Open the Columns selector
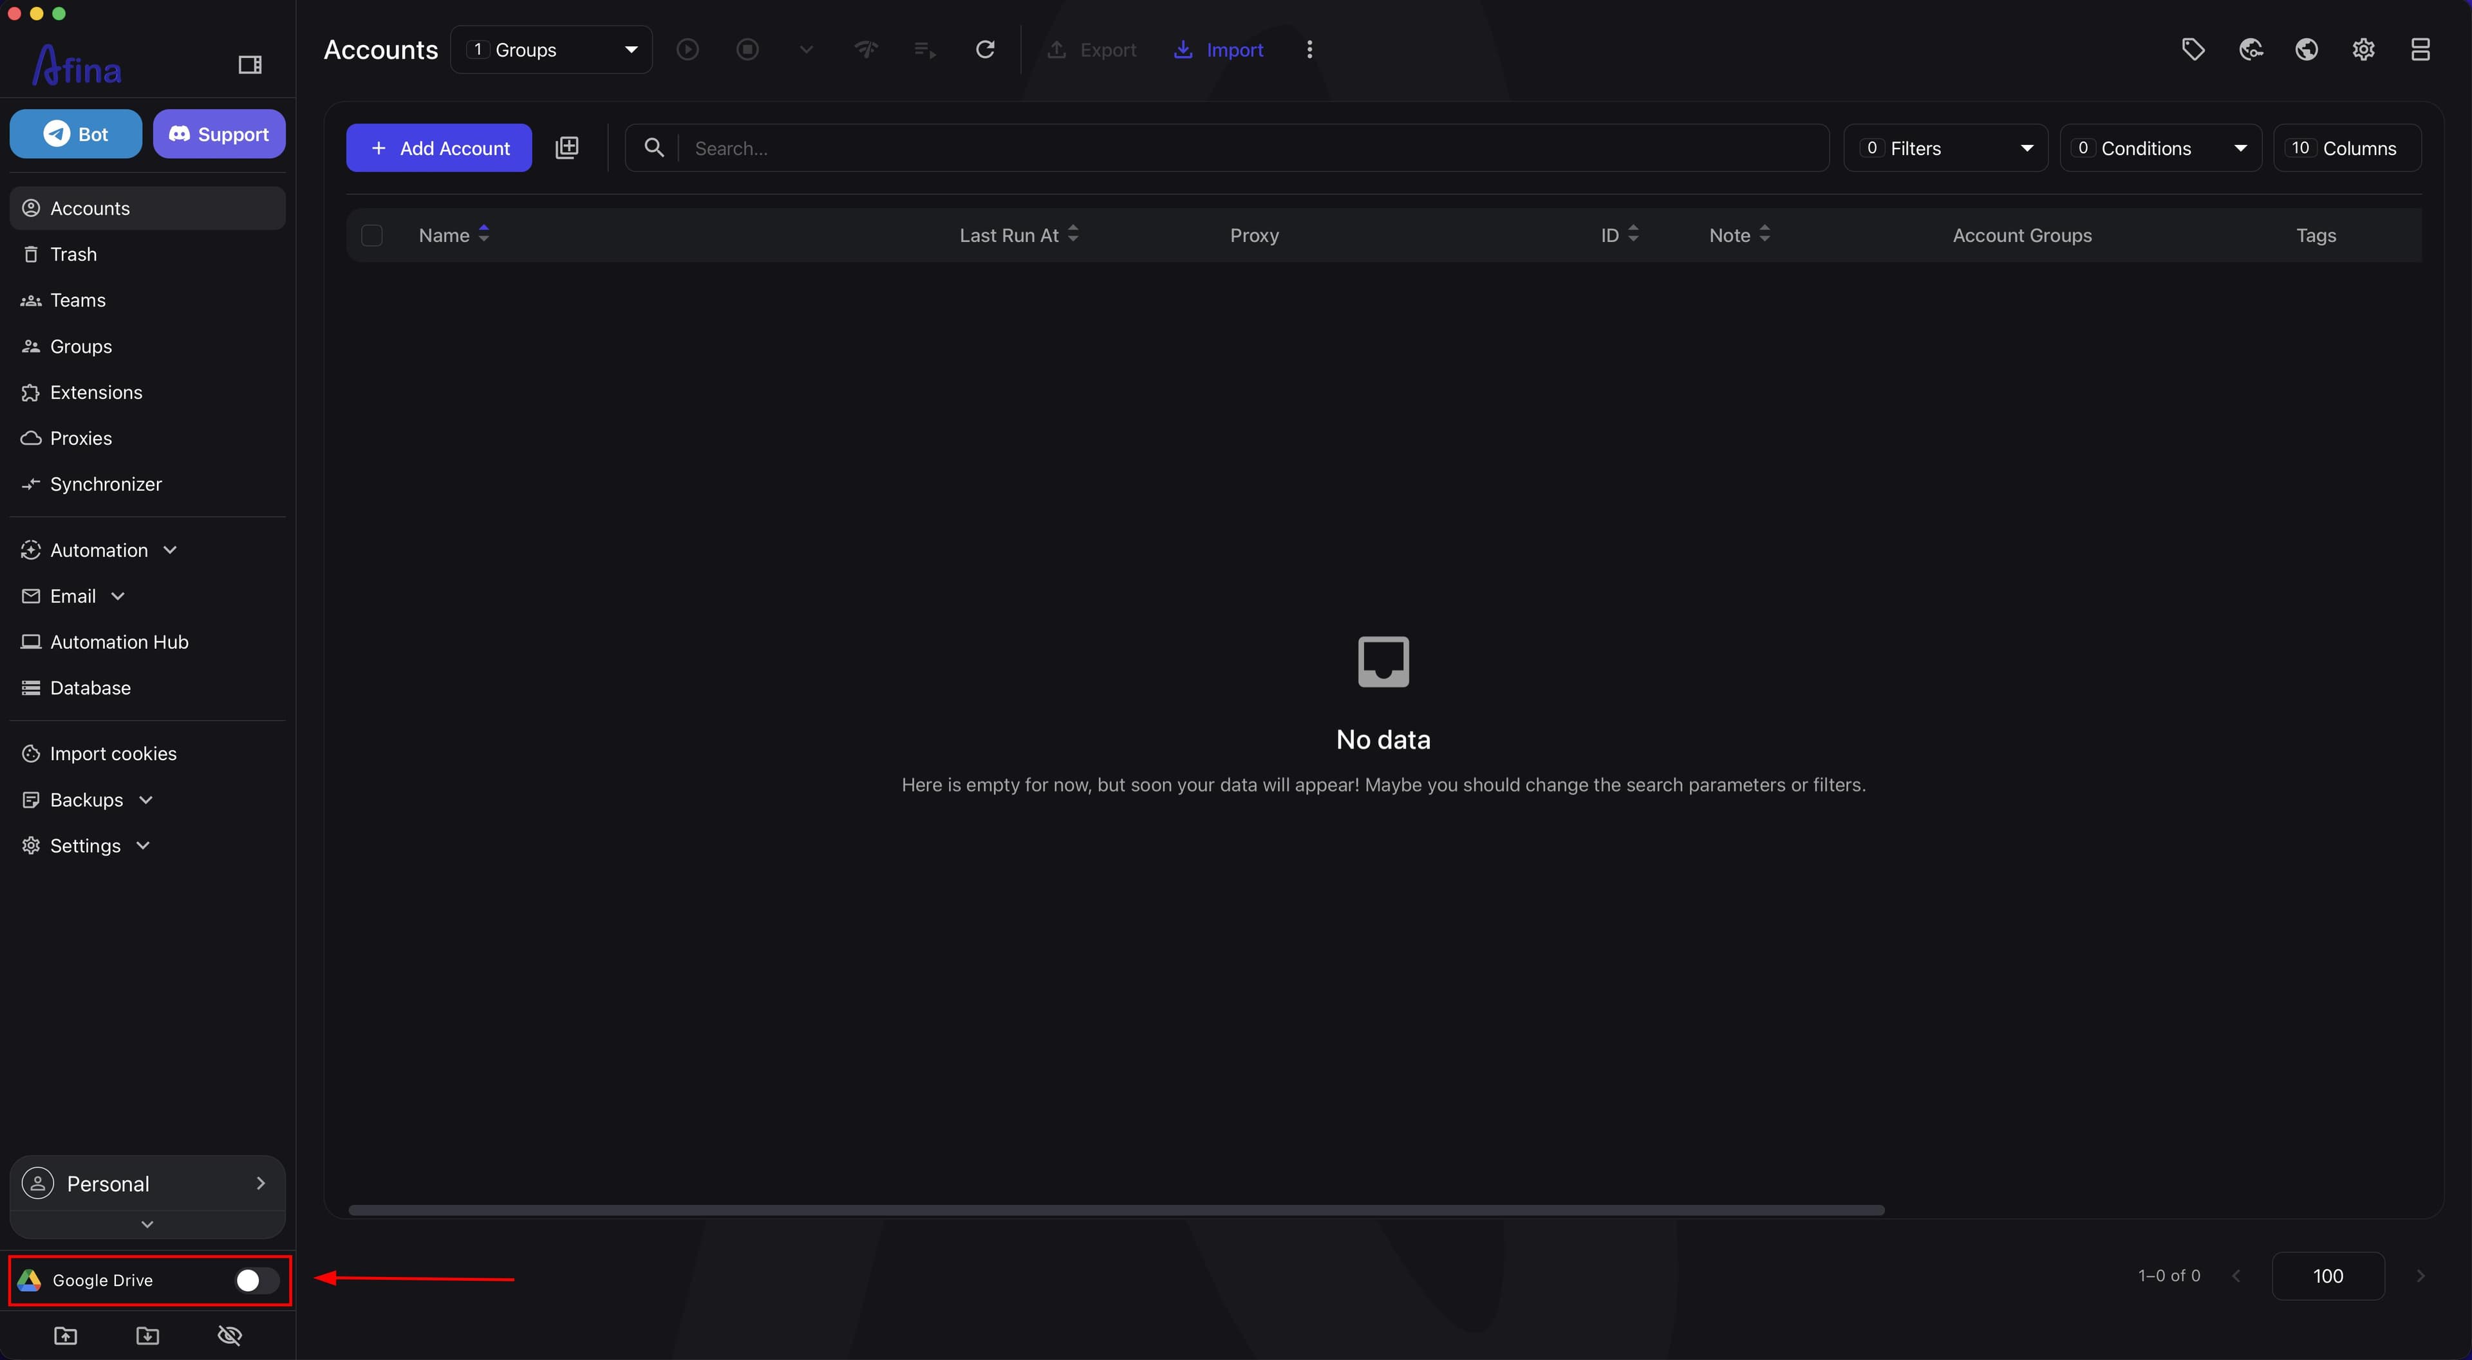The width and height of the screenshot is (2472, 1360). pyautogui.click(x=2347, y=148)
